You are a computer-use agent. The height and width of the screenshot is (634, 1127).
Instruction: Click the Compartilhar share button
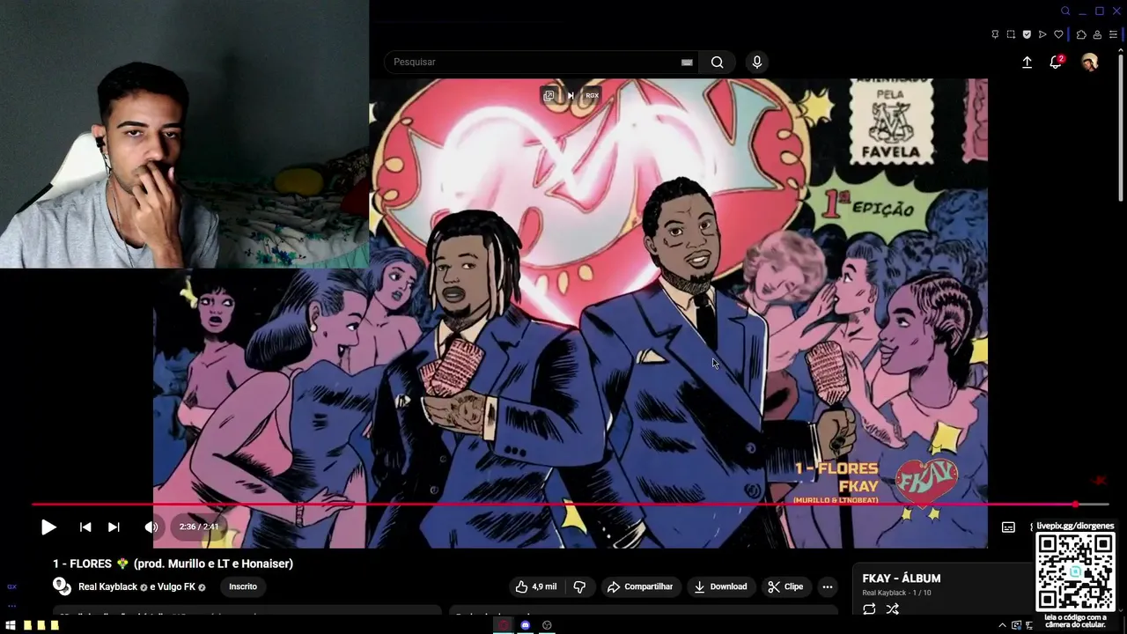point(640,586)
